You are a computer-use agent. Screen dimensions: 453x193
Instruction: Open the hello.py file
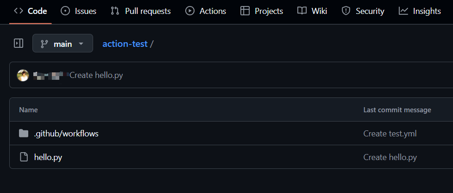click(48, 157)
